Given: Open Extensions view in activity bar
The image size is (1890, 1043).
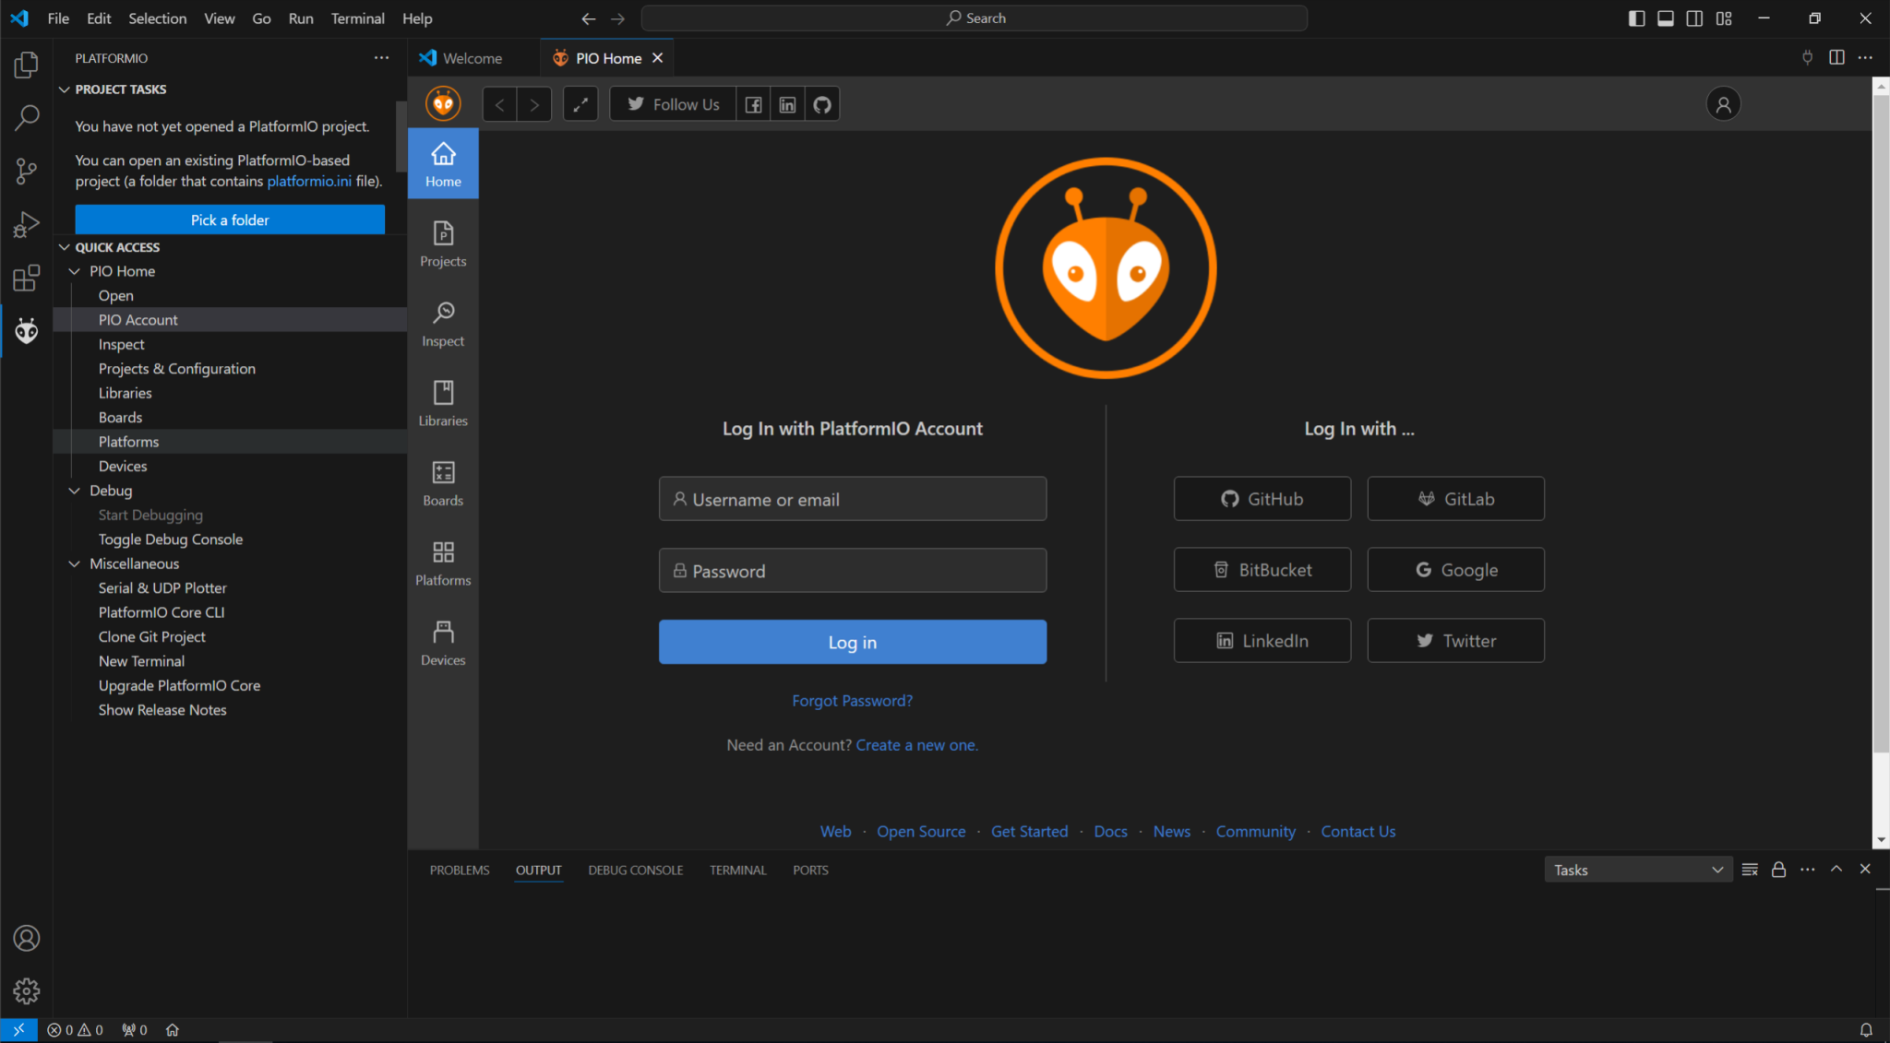Looking at the screenshot, I should 27,278.
